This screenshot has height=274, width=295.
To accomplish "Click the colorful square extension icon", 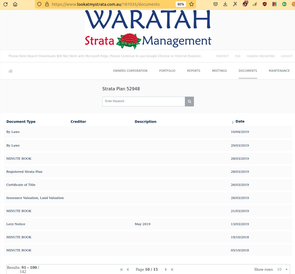I will pos(275,4).
